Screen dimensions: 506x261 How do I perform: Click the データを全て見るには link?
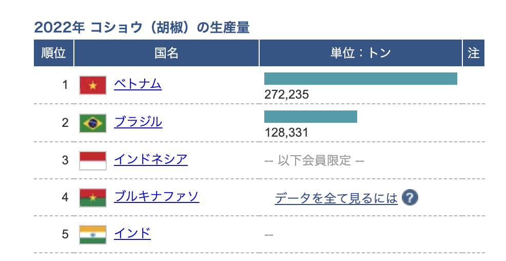point(336,198)
